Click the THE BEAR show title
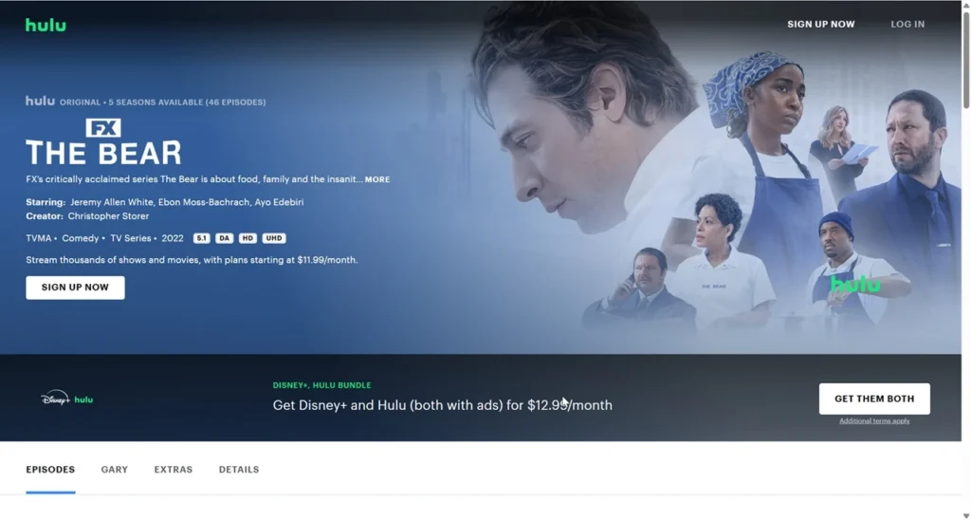Screen dimensions: 971x520 [x=103, y=153]
